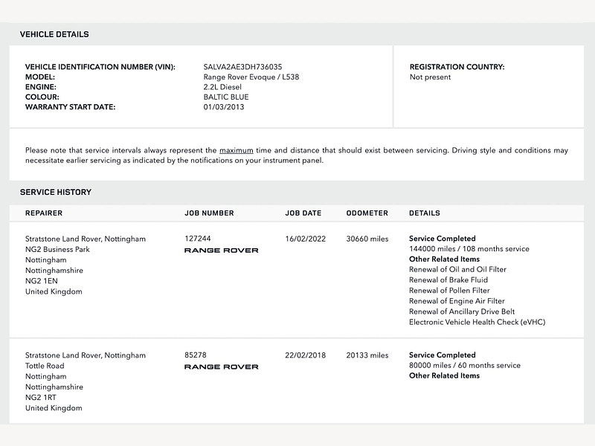Select odometer reading "20133 miles"

coord(367,355)
